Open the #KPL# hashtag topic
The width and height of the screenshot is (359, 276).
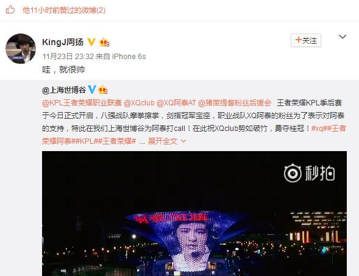[x=87, y=141]
